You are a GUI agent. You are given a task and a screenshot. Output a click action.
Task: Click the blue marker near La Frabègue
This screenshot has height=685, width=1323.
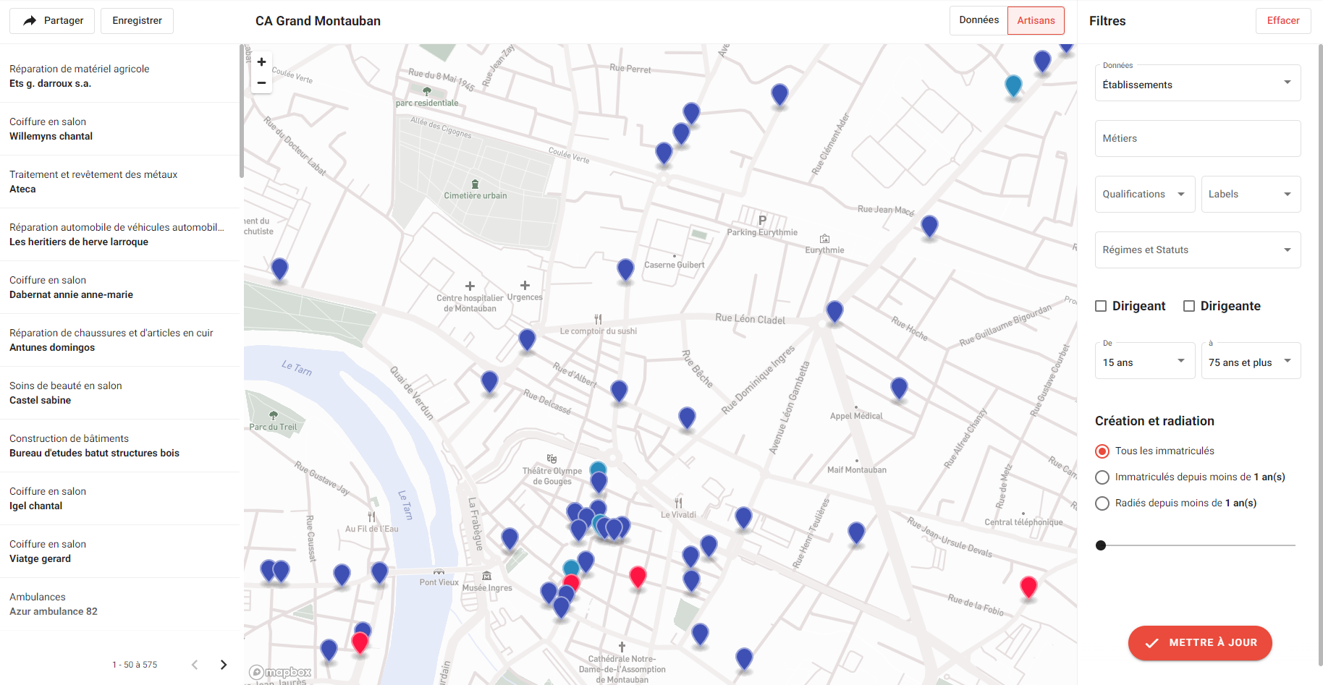(510, 539)
